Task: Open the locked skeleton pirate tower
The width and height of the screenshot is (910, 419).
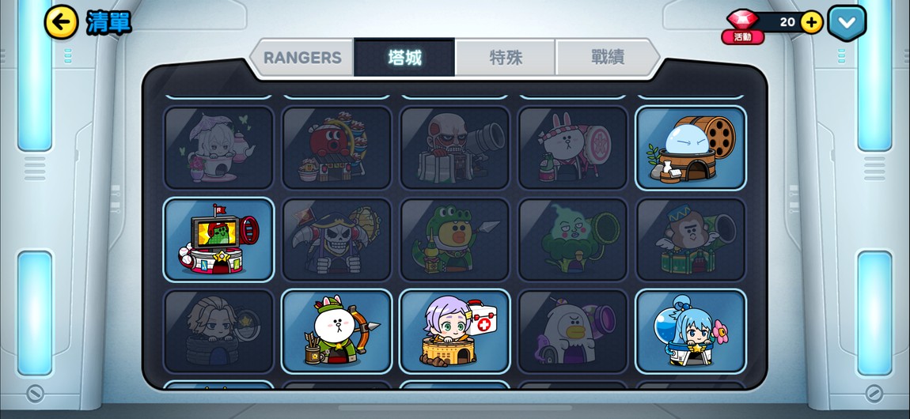Action: click(336, 240)
